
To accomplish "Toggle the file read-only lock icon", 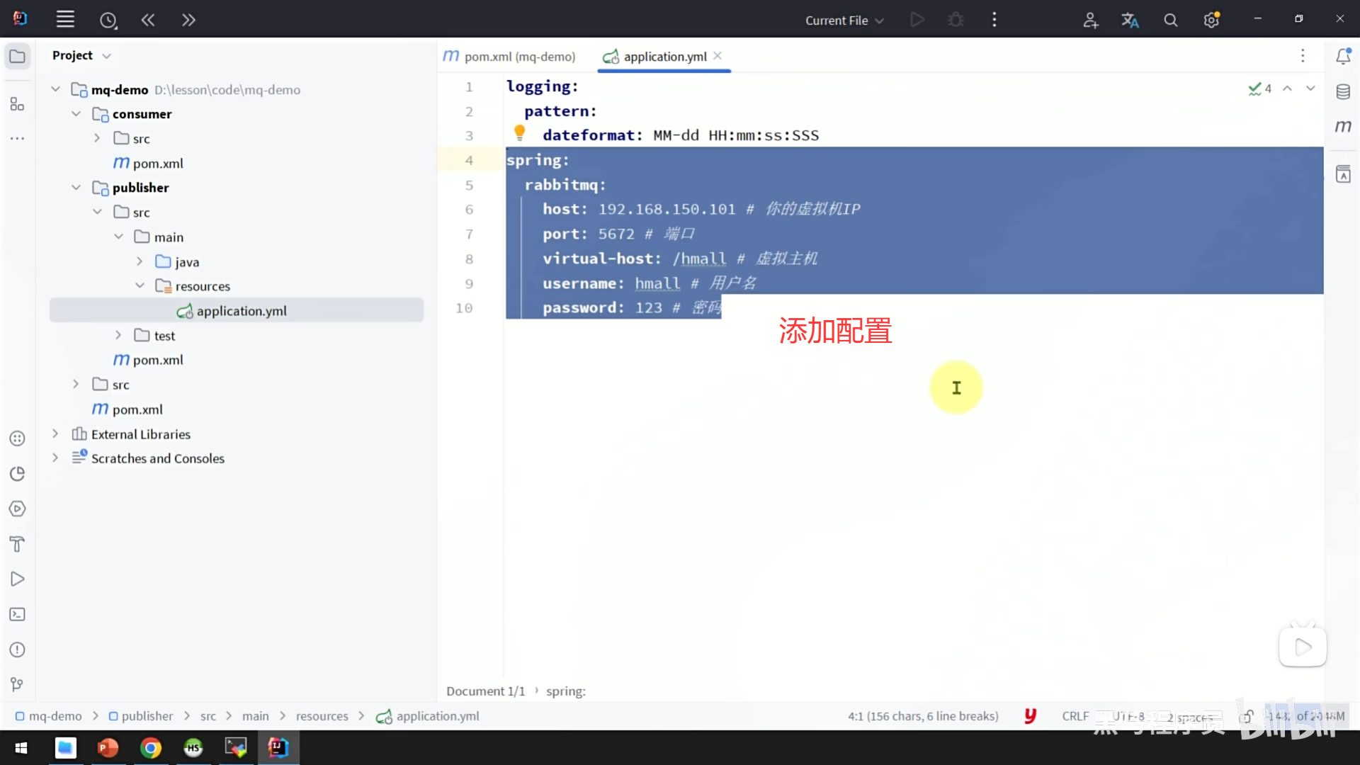I will [1247, 717].
